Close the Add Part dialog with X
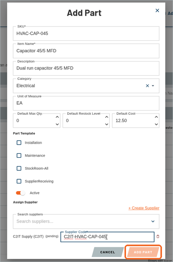Image resolution: width=173 pixels, height=262 pixels. pos(157,11)
